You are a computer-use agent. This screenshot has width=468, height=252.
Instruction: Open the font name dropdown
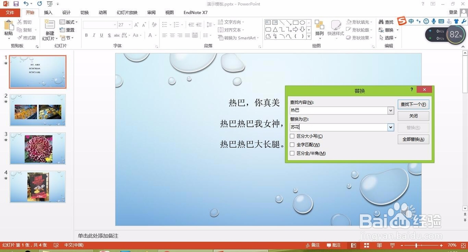coord(115,25)
